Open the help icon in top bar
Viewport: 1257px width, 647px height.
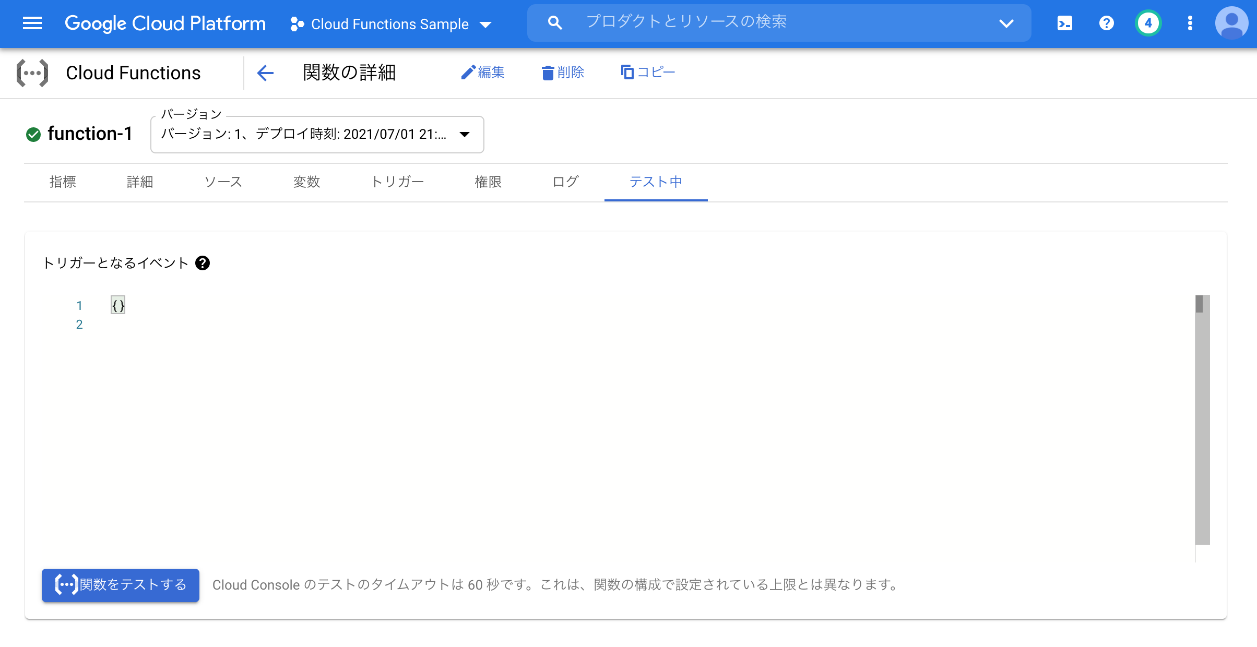click(x=1106, y=23)
